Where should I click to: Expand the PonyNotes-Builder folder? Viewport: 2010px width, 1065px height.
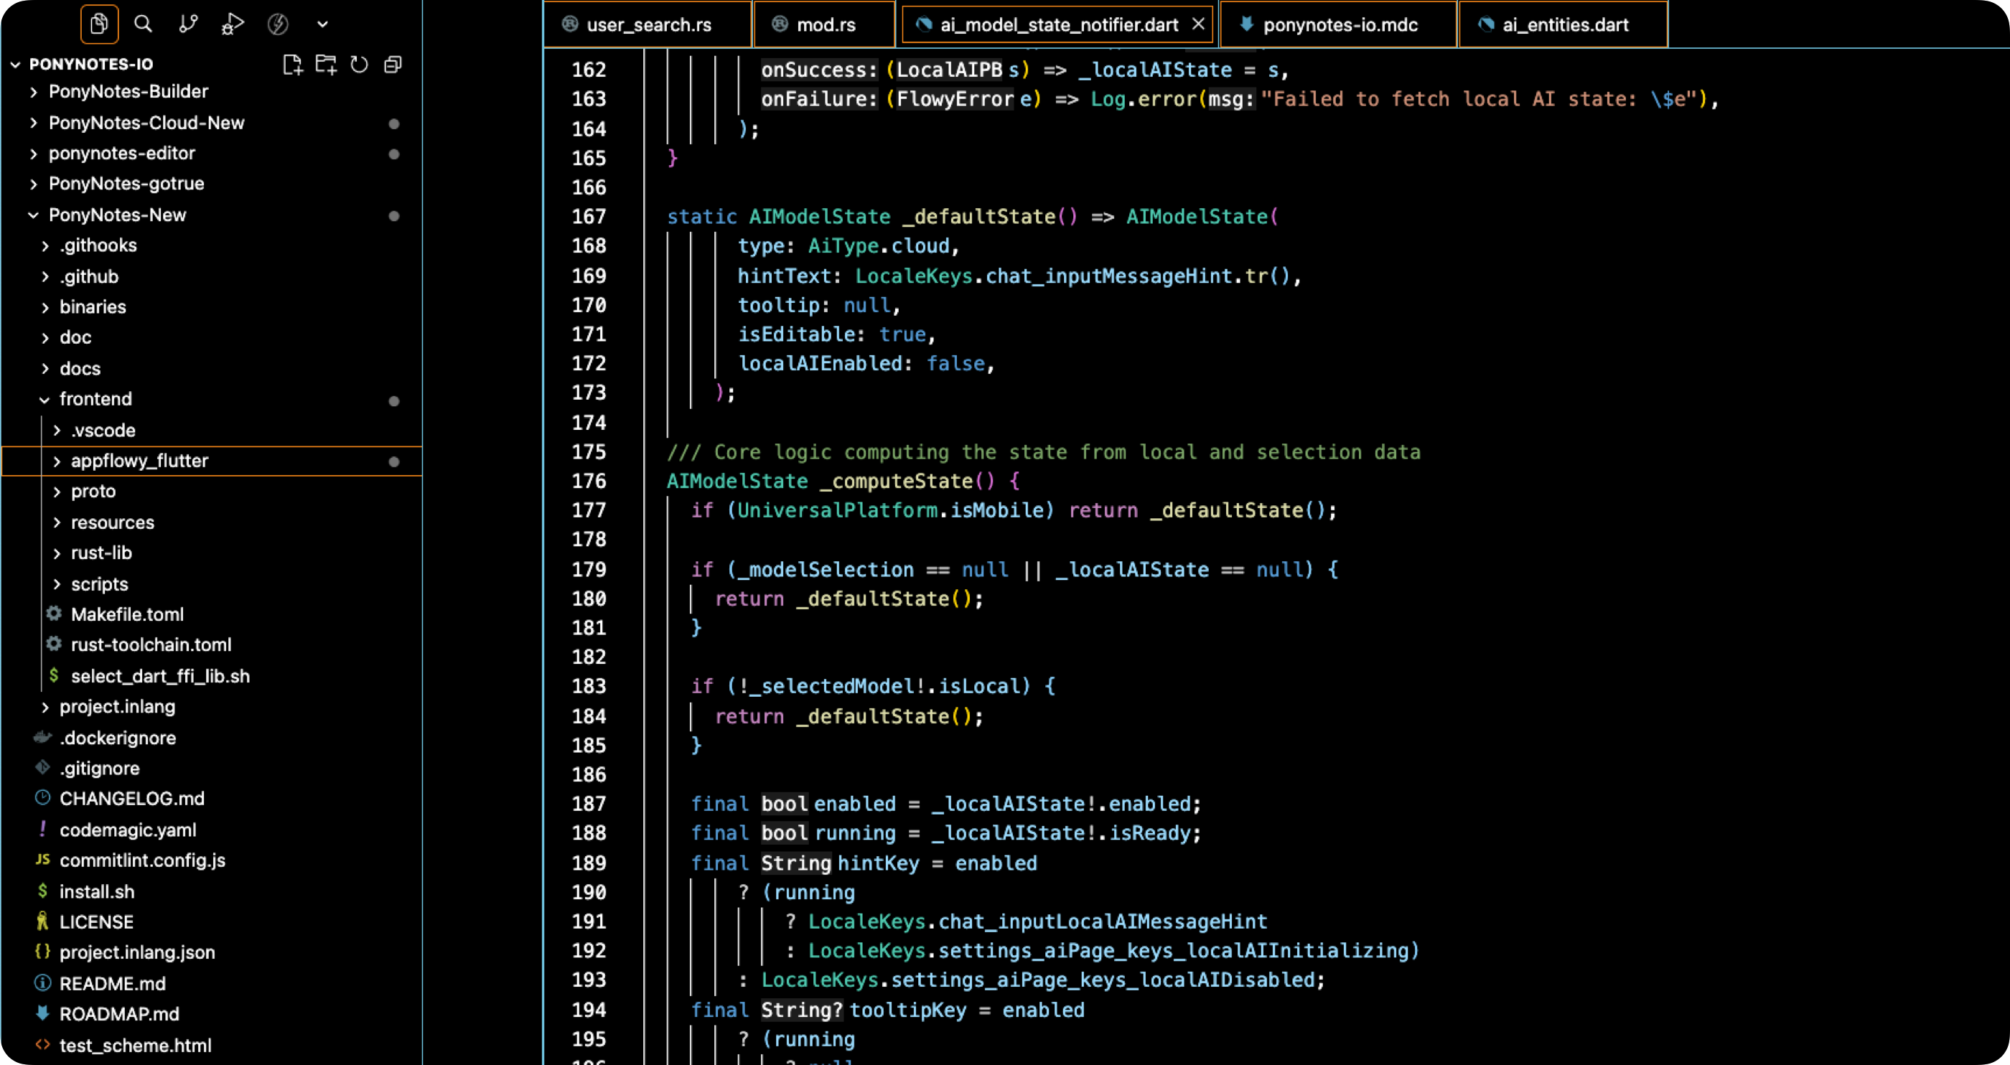tap(34, 91)
